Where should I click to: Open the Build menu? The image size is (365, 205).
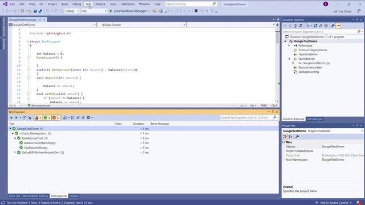pyautogui.click(x=64, y=4)
